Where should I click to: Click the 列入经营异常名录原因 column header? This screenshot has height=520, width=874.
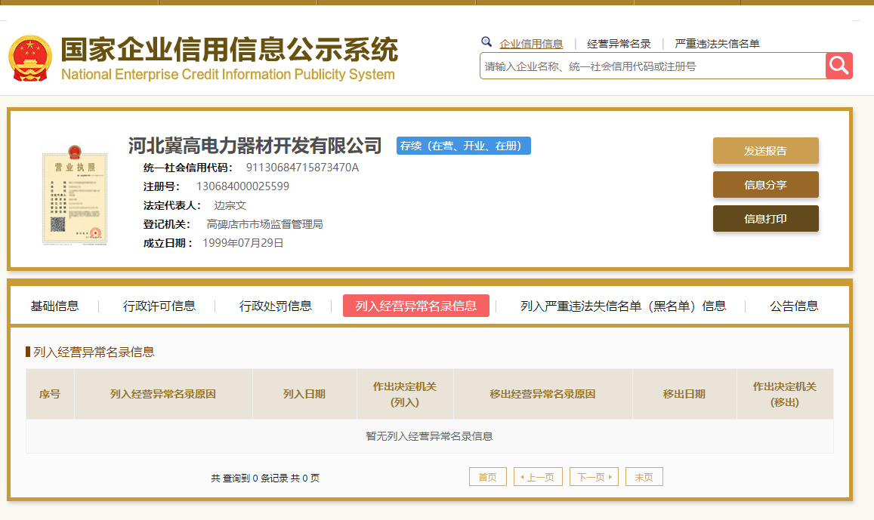[x=162, y=394]
